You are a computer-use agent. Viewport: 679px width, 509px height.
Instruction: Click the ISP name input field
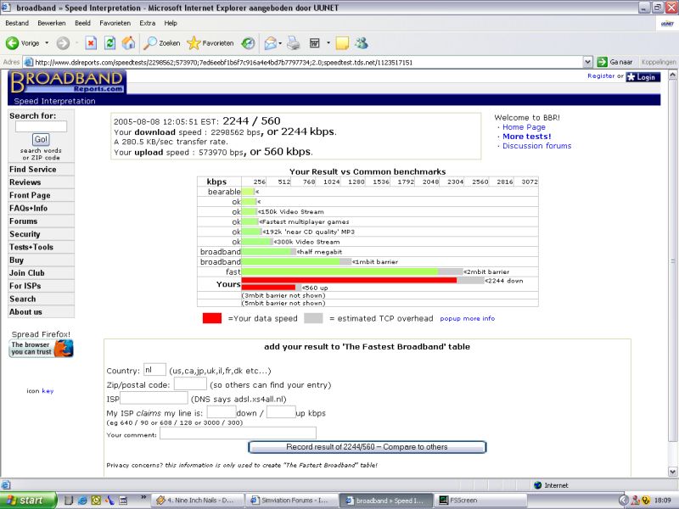(x=154, y=398)
